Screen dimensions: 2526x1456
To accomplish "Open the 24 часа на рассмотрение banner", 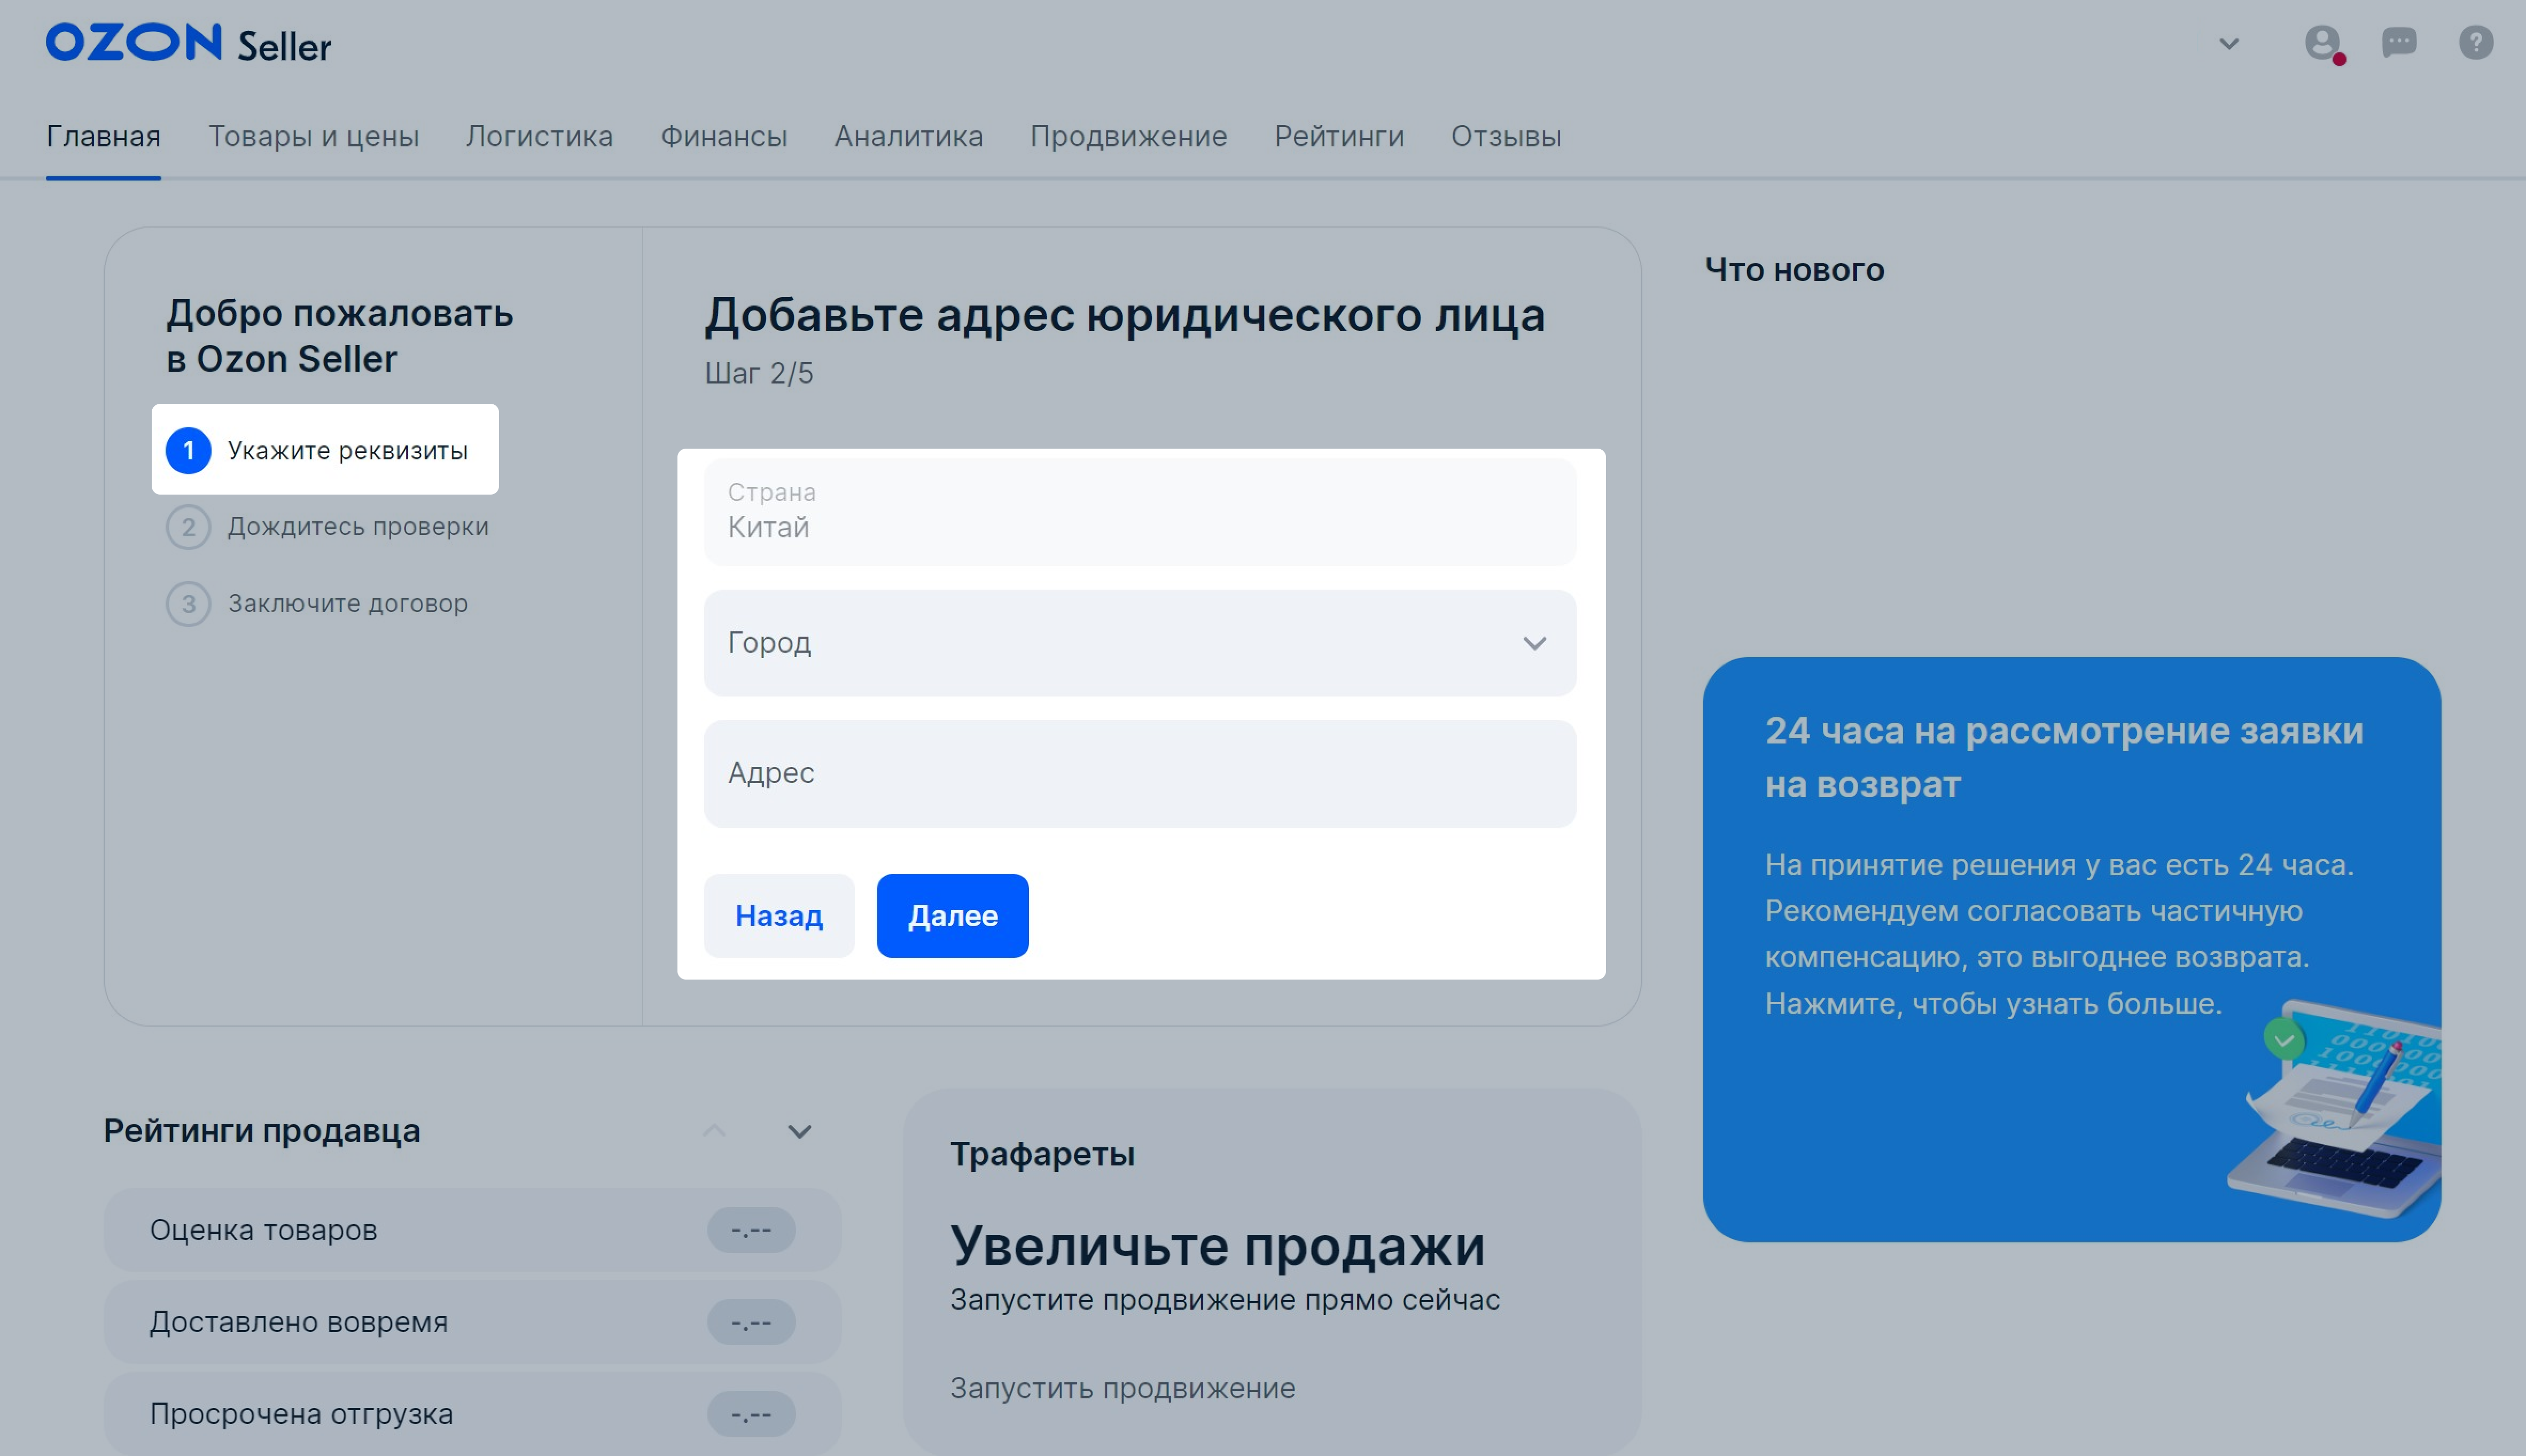I will click(x=2072, y=950).
